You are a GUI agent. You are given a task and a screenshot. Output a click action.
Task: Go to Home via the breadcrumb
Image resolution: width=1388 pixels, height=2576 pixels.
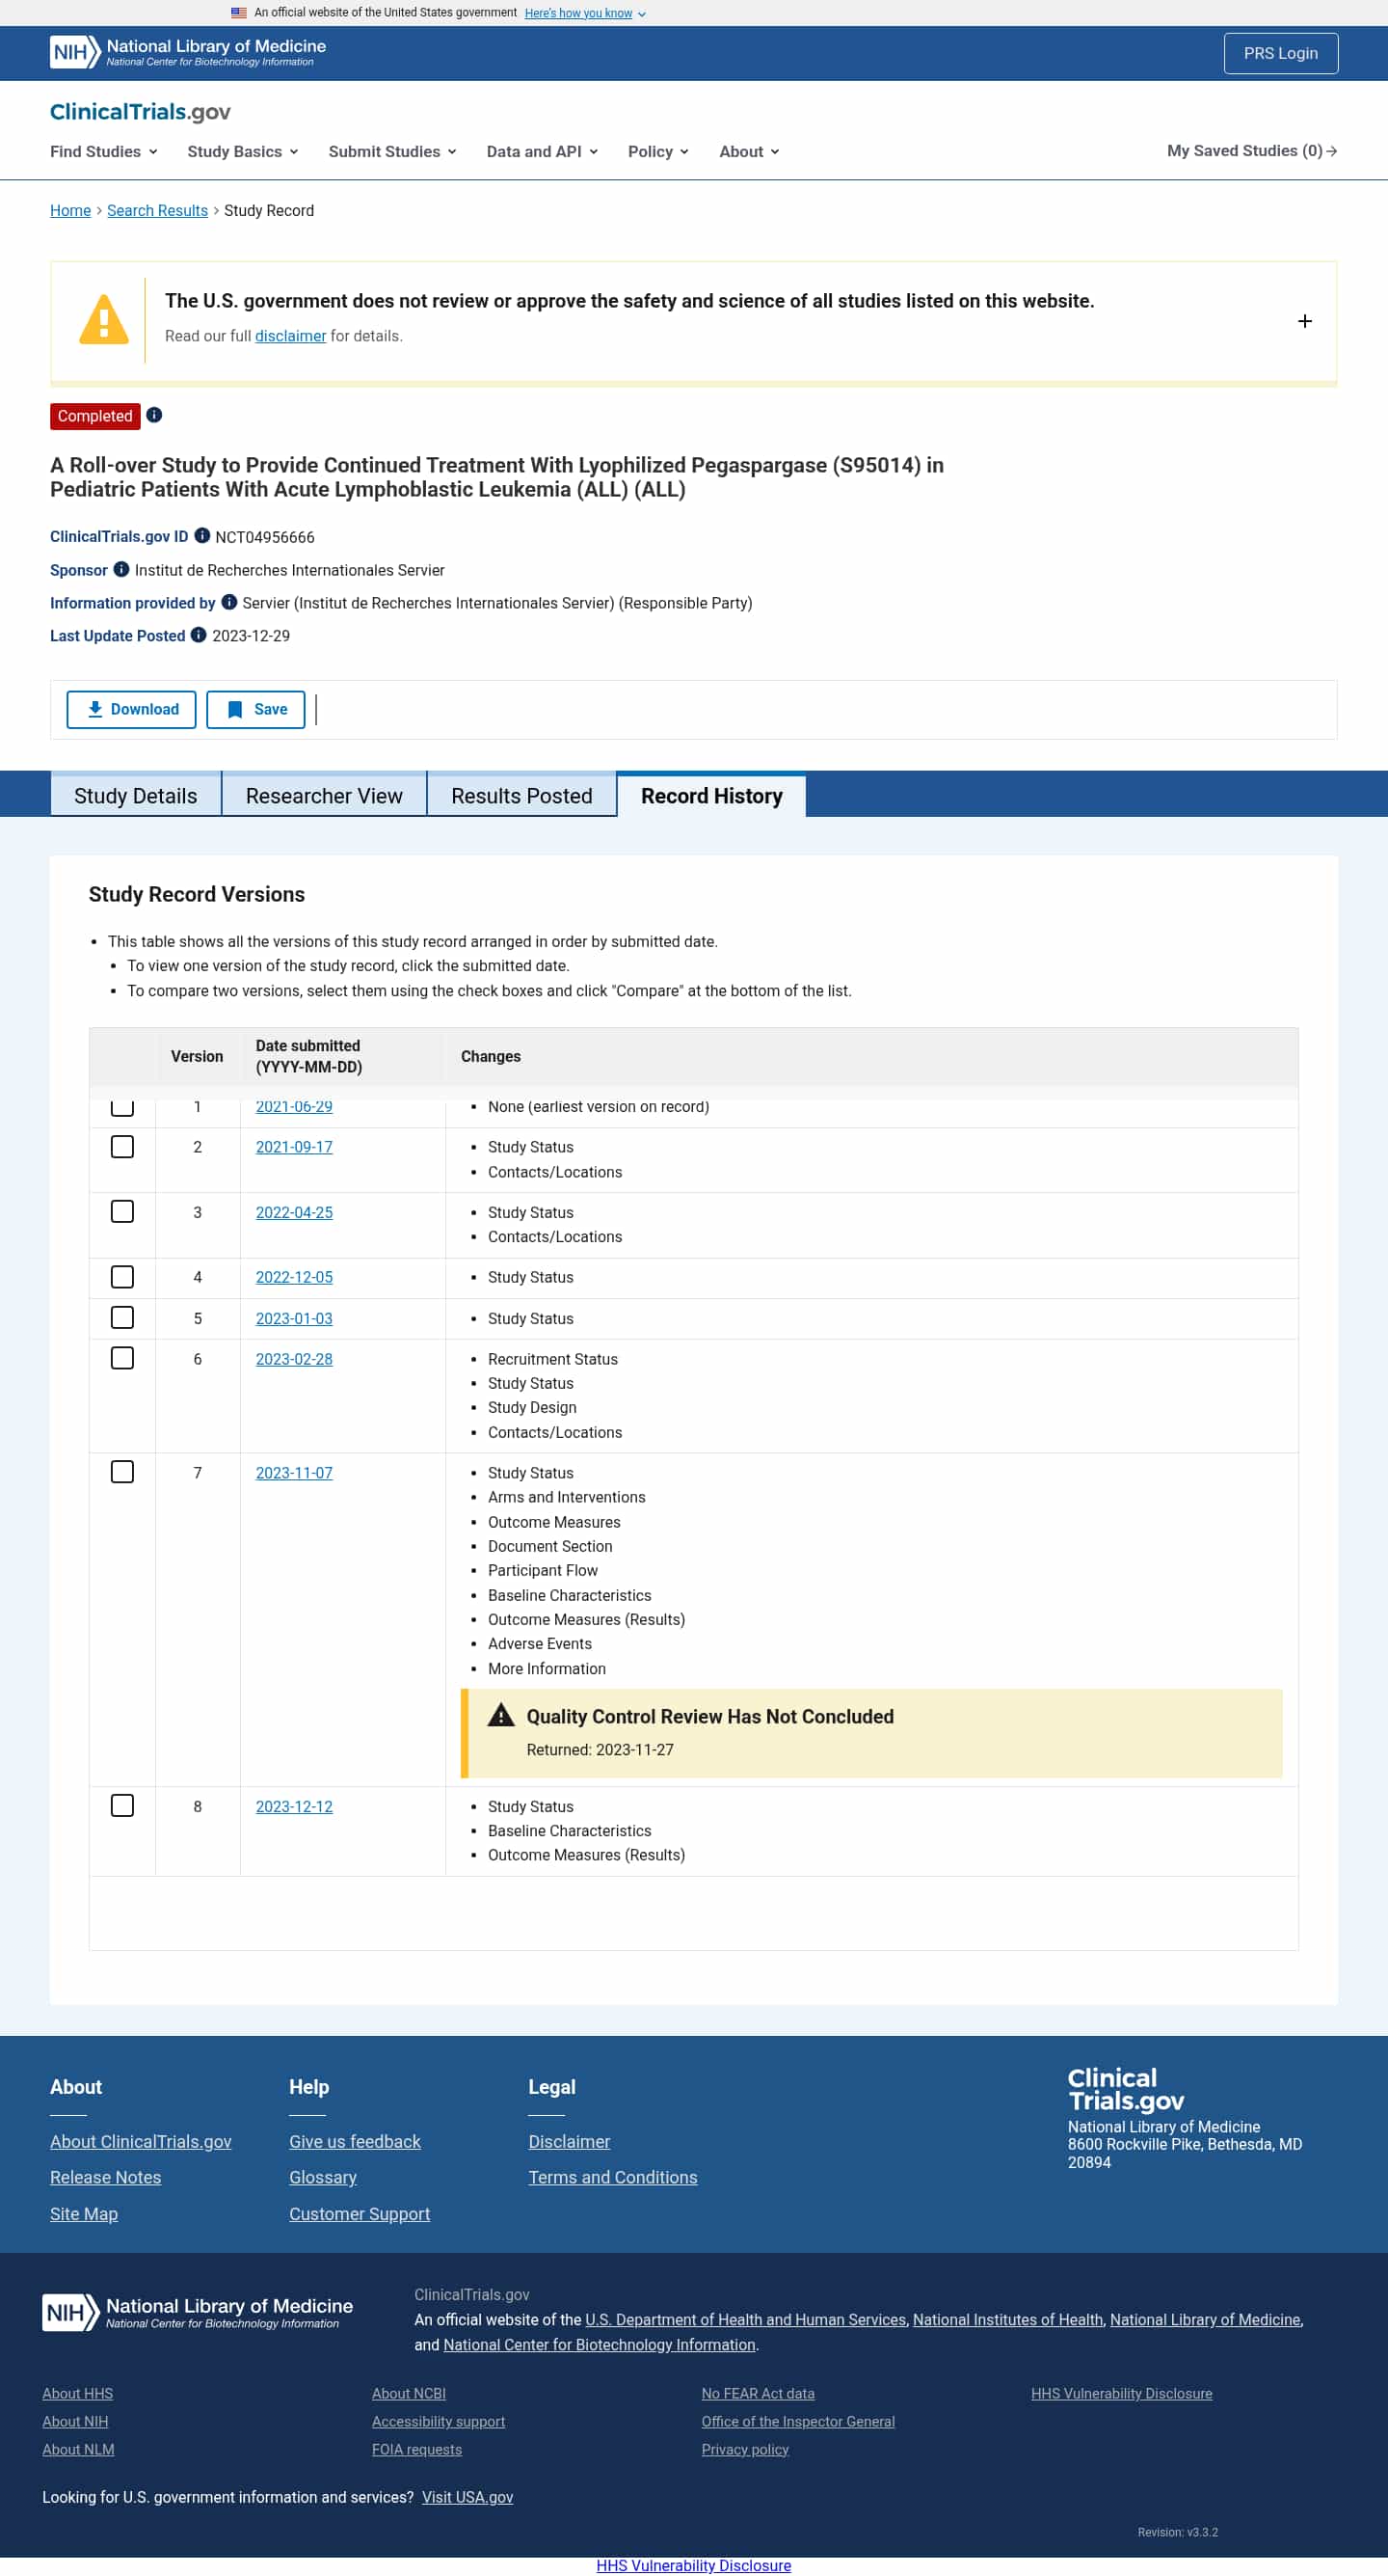tap(70, 211)
